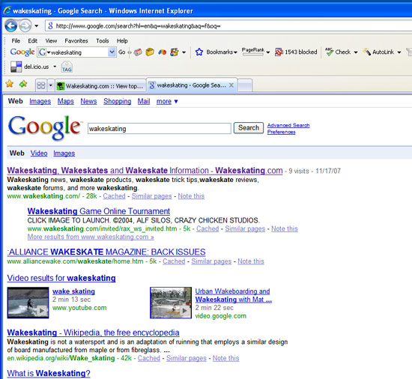
Task: Click the Google Toolbar search box
Action: [79, 52]
